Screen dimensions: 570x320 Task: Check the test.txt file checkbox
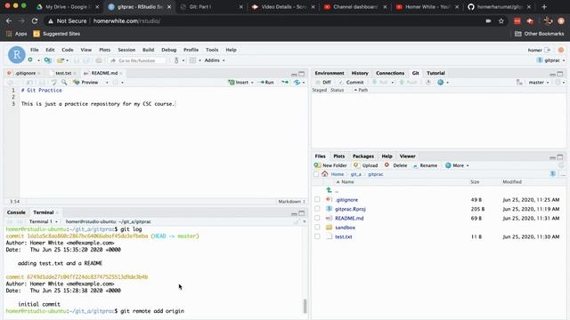[x=317, y=236]
